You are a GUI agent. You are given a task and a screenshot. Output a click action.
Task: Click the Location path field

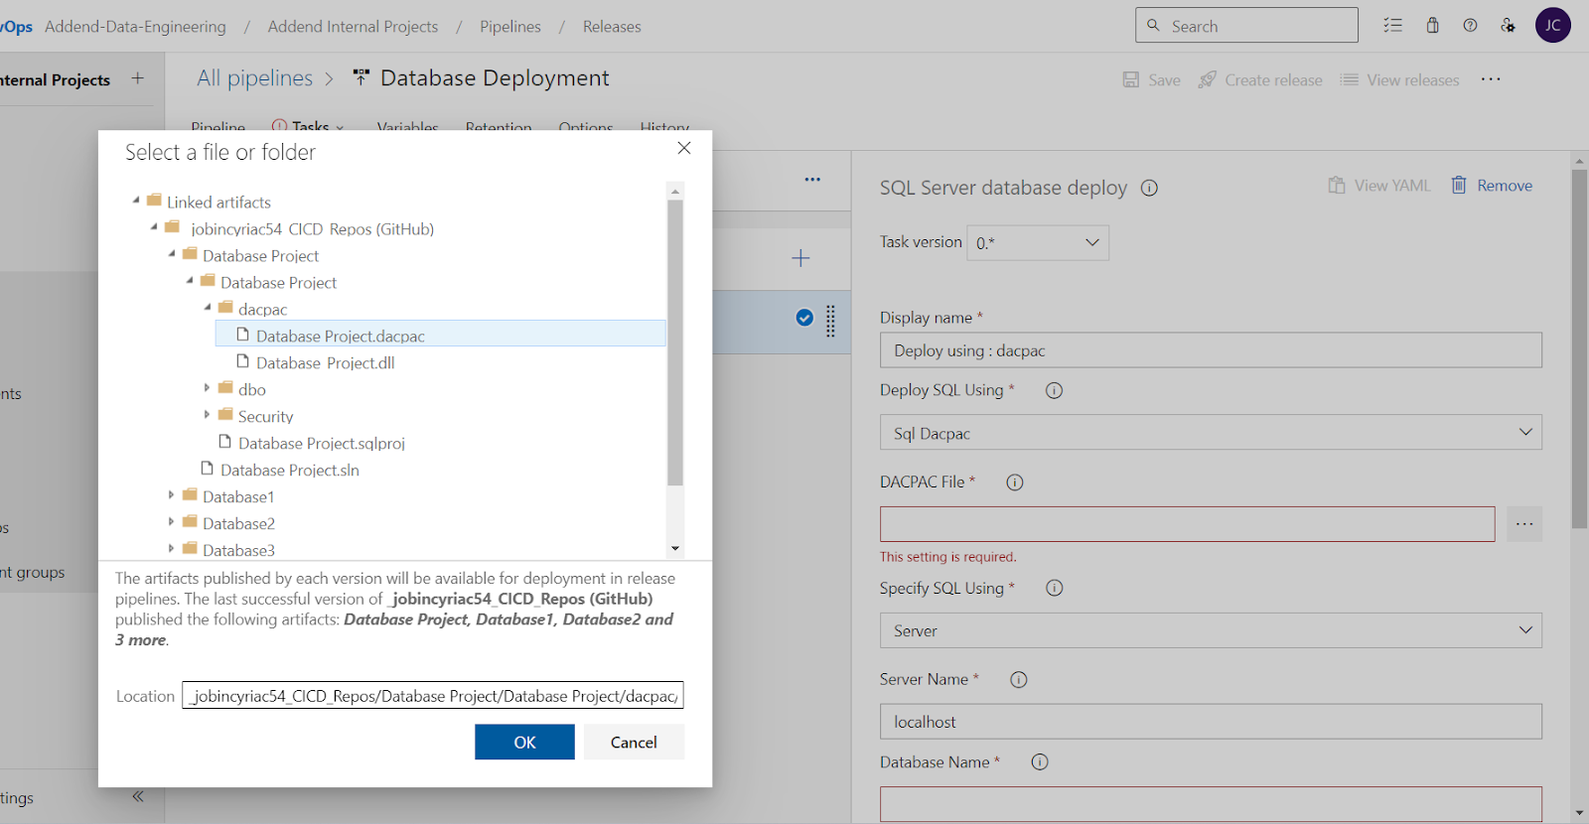433,696
